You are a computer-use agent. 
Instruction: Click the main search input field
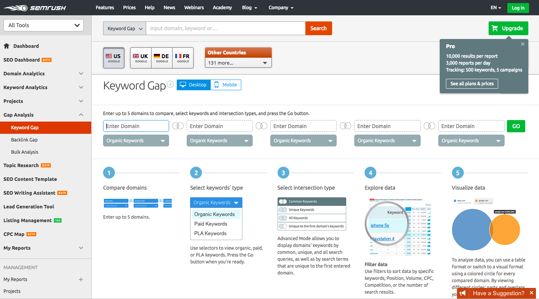pyautogui.click(x=226, y=28)
